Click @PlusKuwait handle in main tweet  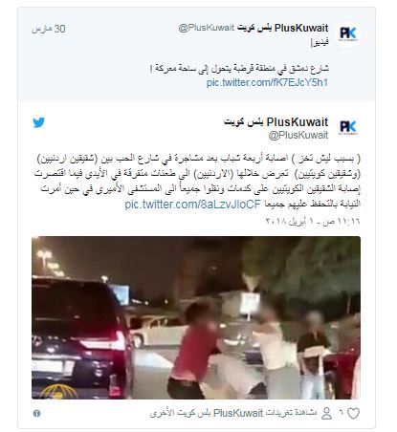298,135
